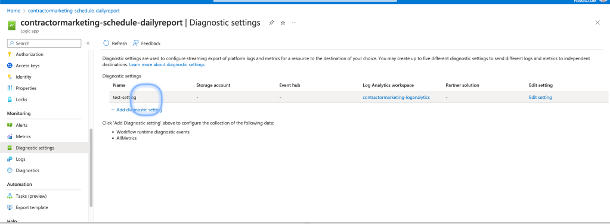The image size is (610, 224).
Task: Open Alerts under Monitoring
Action: pos(22,125)
